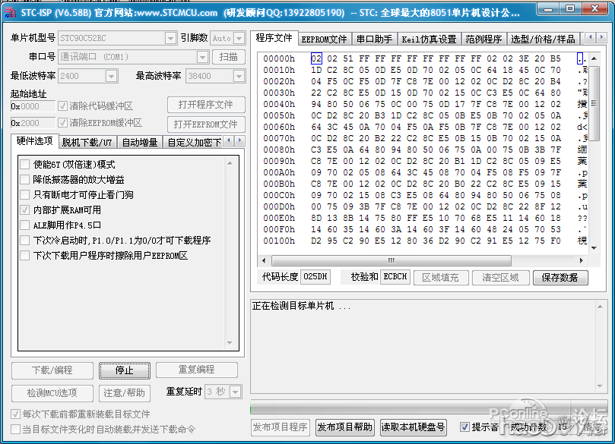Toggle the 内部扩展RAM可用 checkbox

[25, 210]
